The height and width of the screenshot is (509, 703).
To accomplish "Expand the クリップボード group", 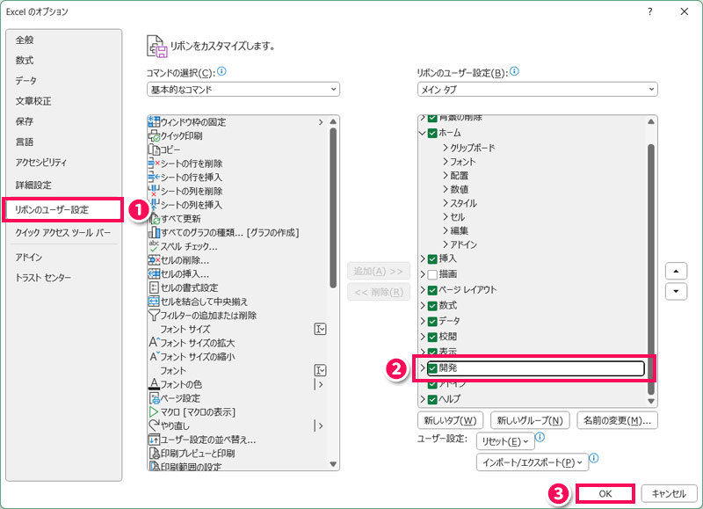I will 446,148.
